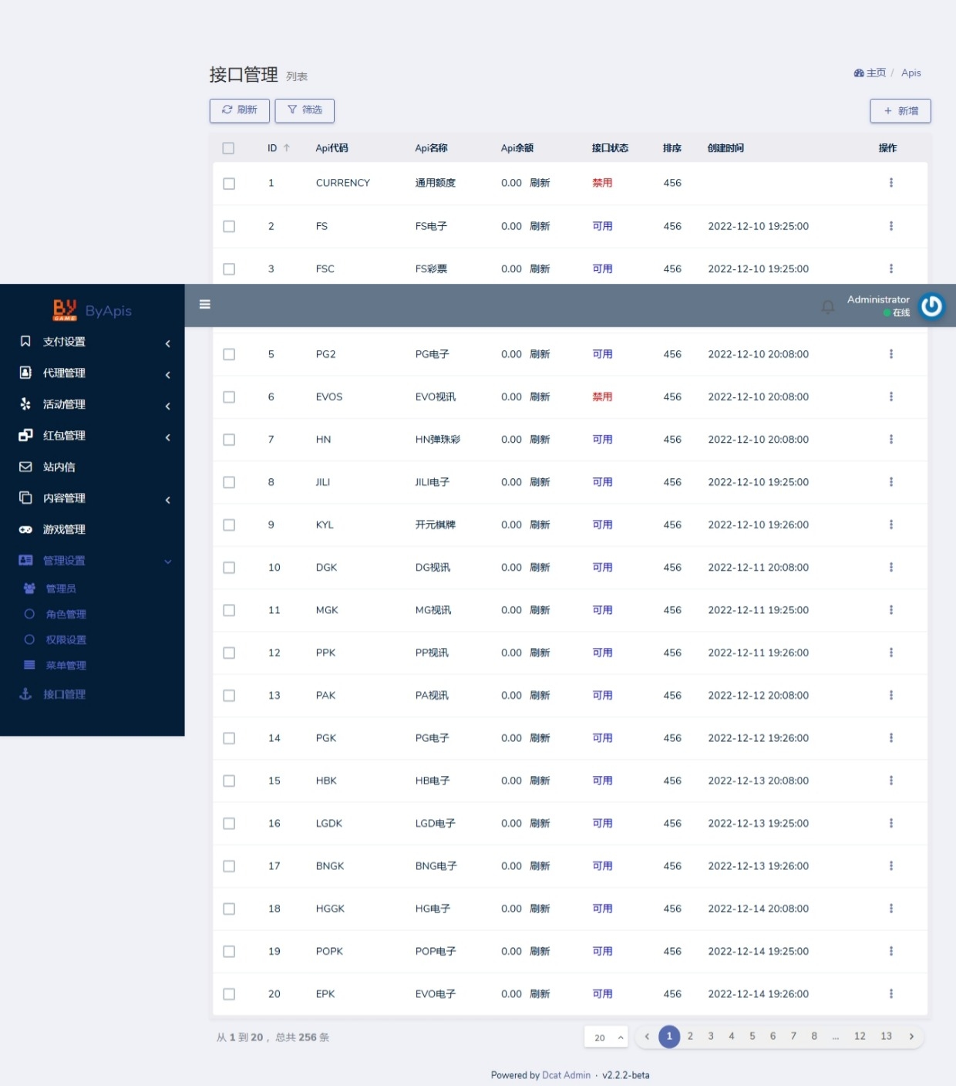956x1086 pixels.
Task: Click the 新增 button
Action: [x=900, y=111]
